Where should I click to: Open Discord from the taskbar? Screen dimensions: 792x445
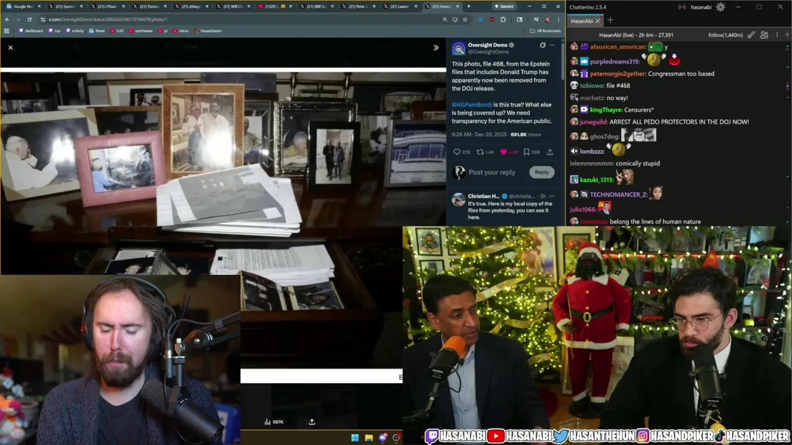pos(383,438)
